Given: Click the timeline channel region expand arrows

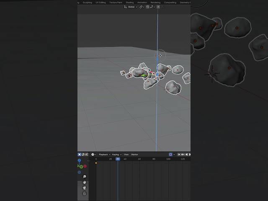Looking at the screenshot, I should (x=89, y=161).
